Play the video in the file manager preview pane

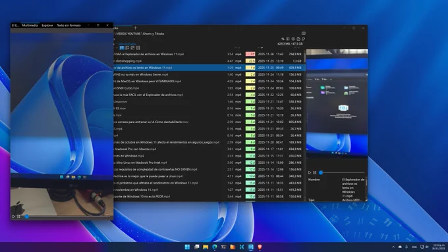point(310,172)
